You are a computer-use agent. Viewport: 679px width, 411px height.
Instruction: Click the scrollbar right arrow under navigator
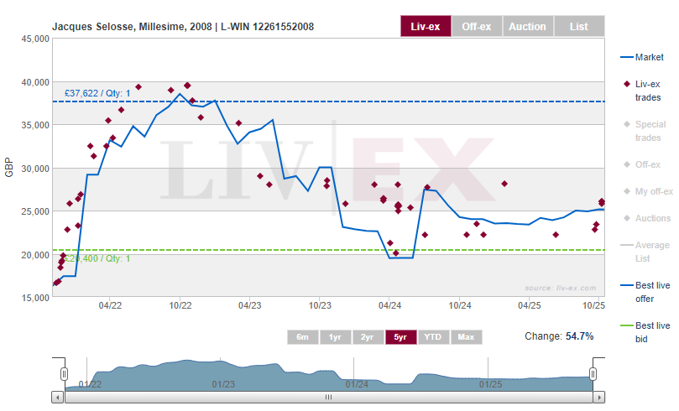point(598,398)
